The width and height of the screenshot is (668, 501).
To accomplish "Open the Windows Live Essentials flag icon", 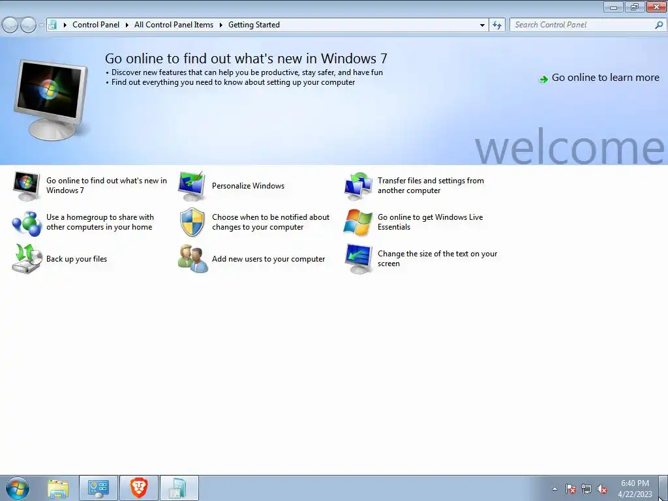I will click(x=358, y=222).
